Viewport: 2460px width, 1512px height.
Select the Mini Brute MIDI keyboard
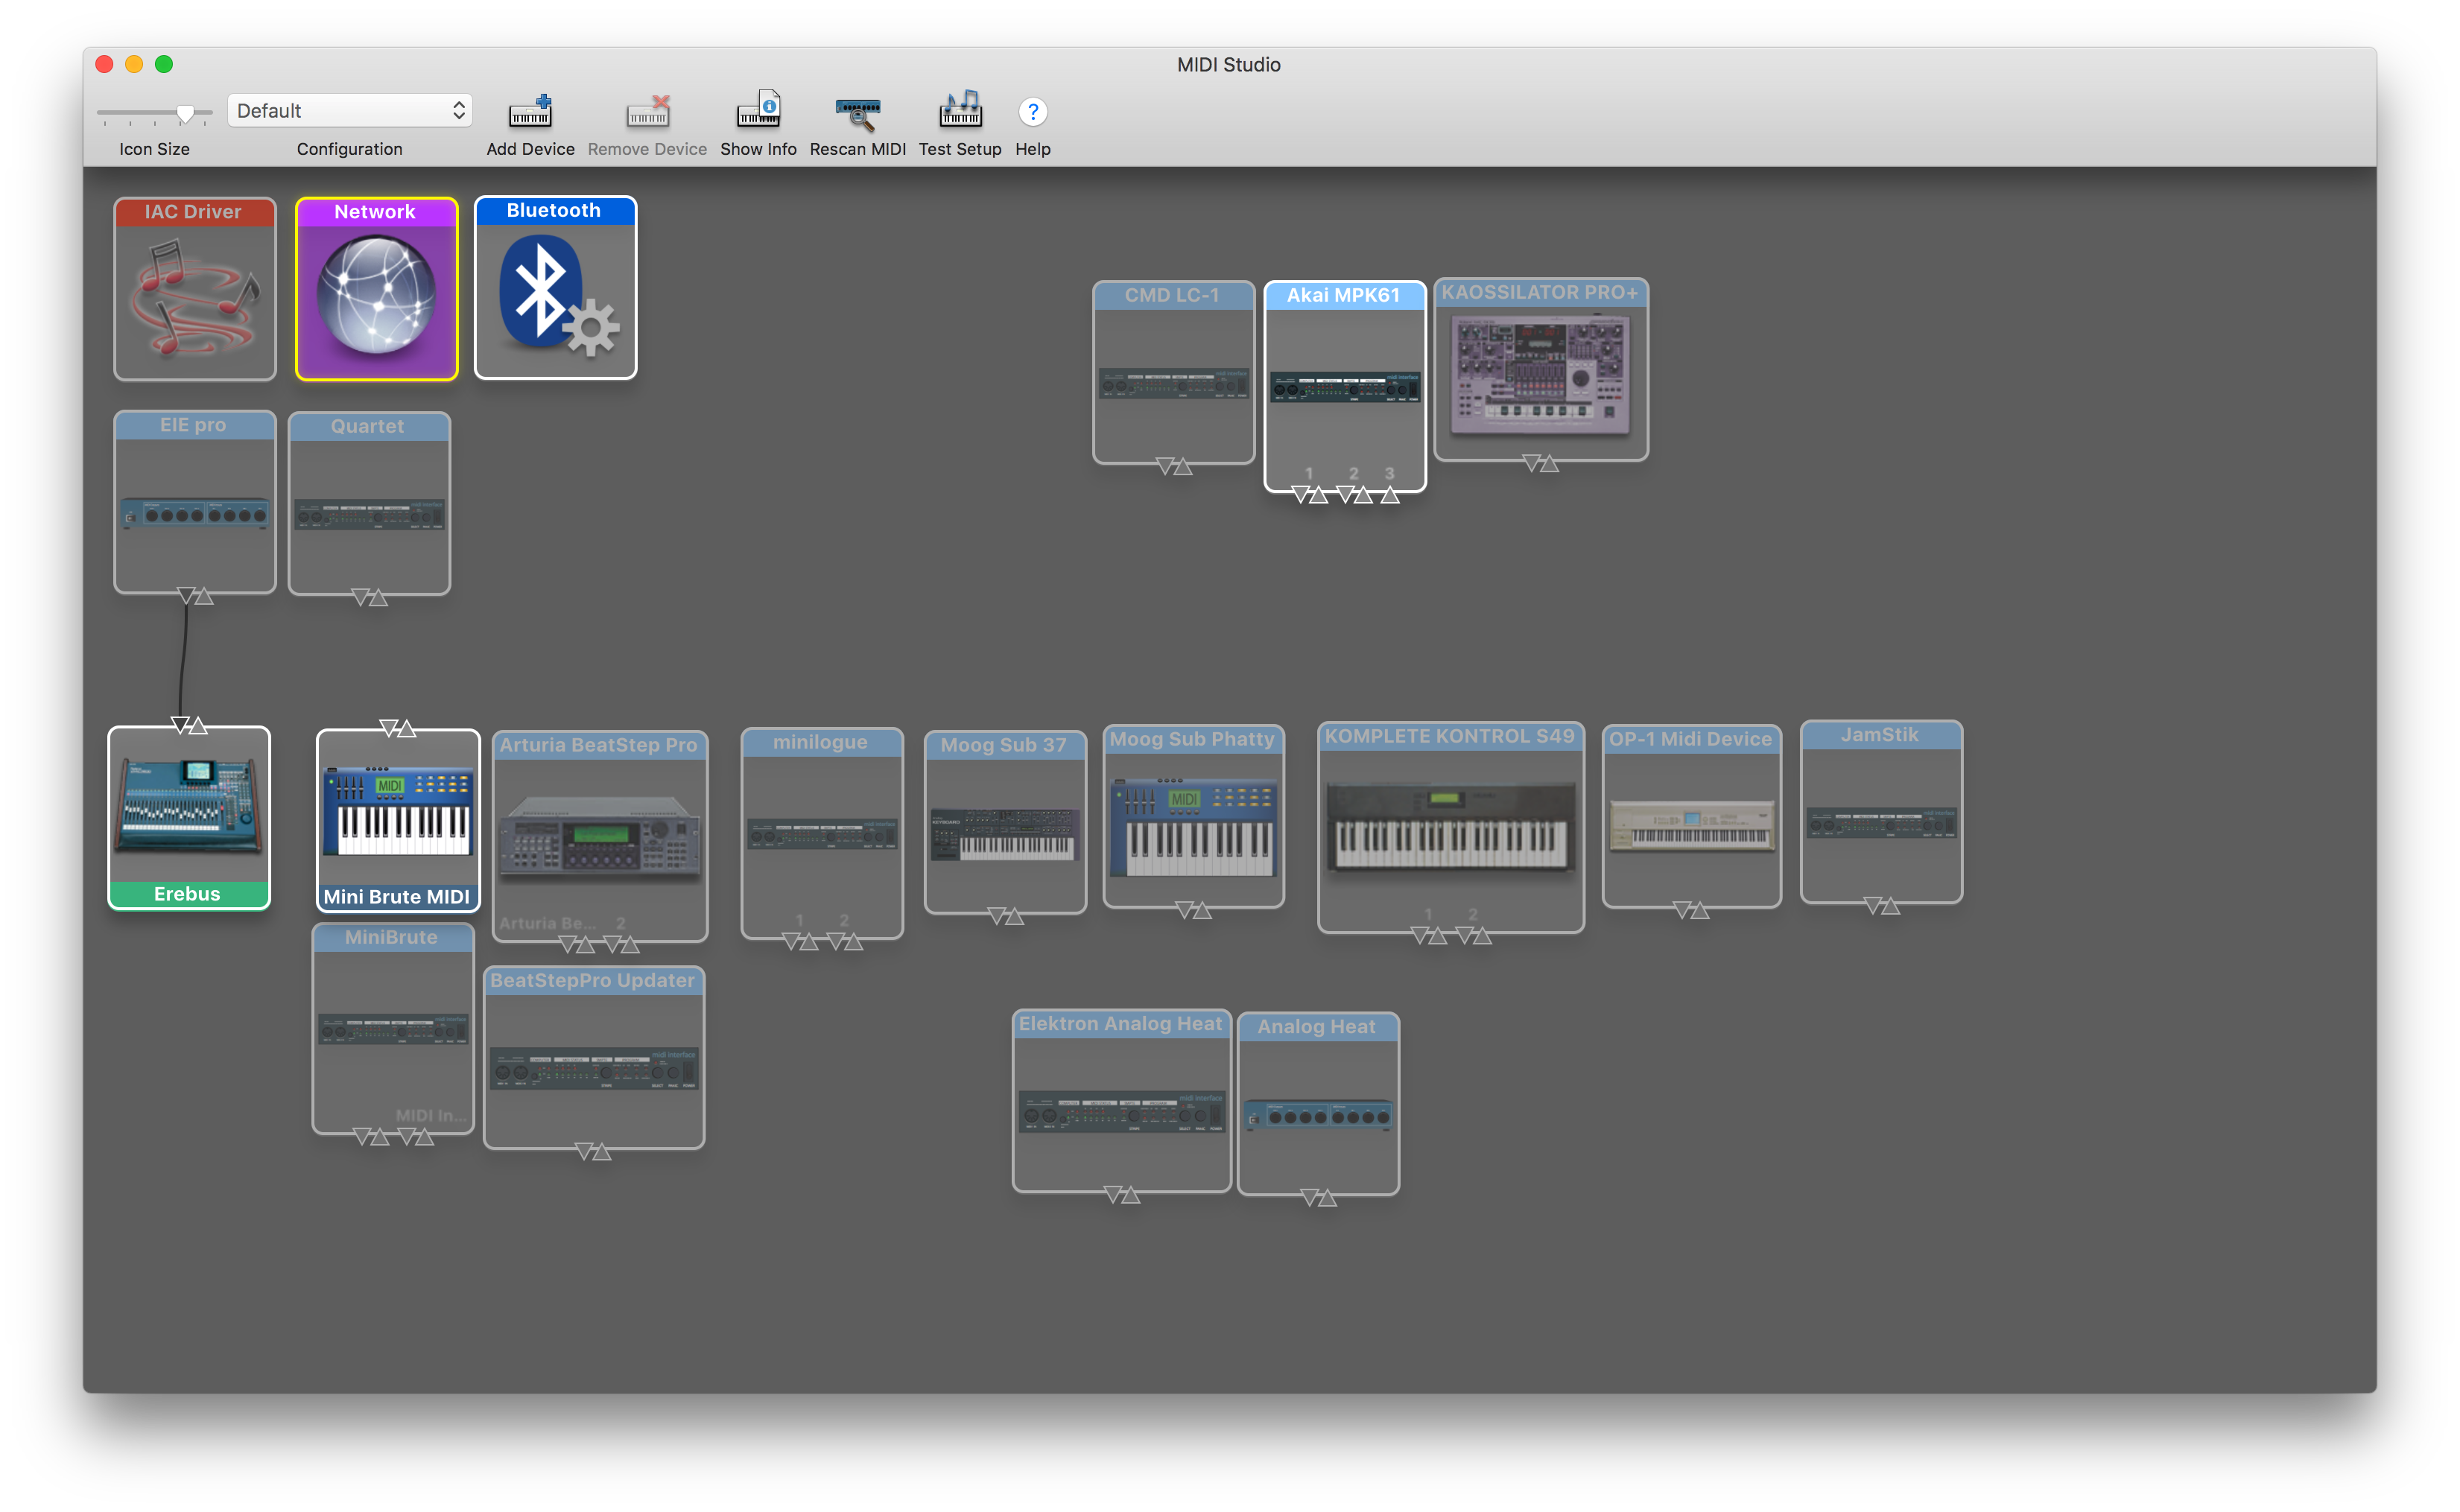(x=396, y=810)
